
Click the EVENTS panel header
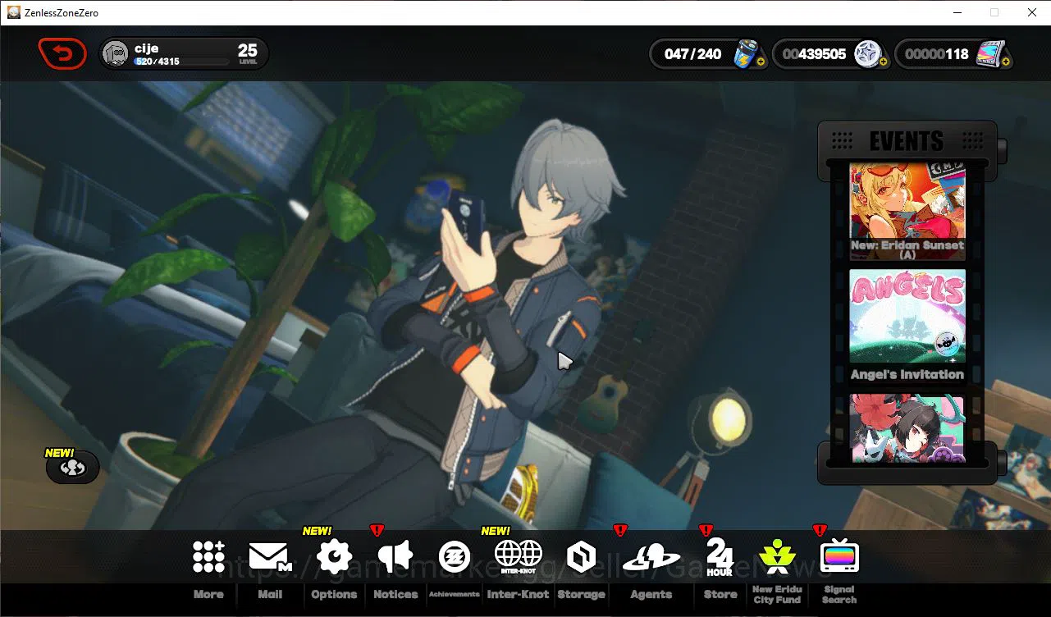[907, 141]
